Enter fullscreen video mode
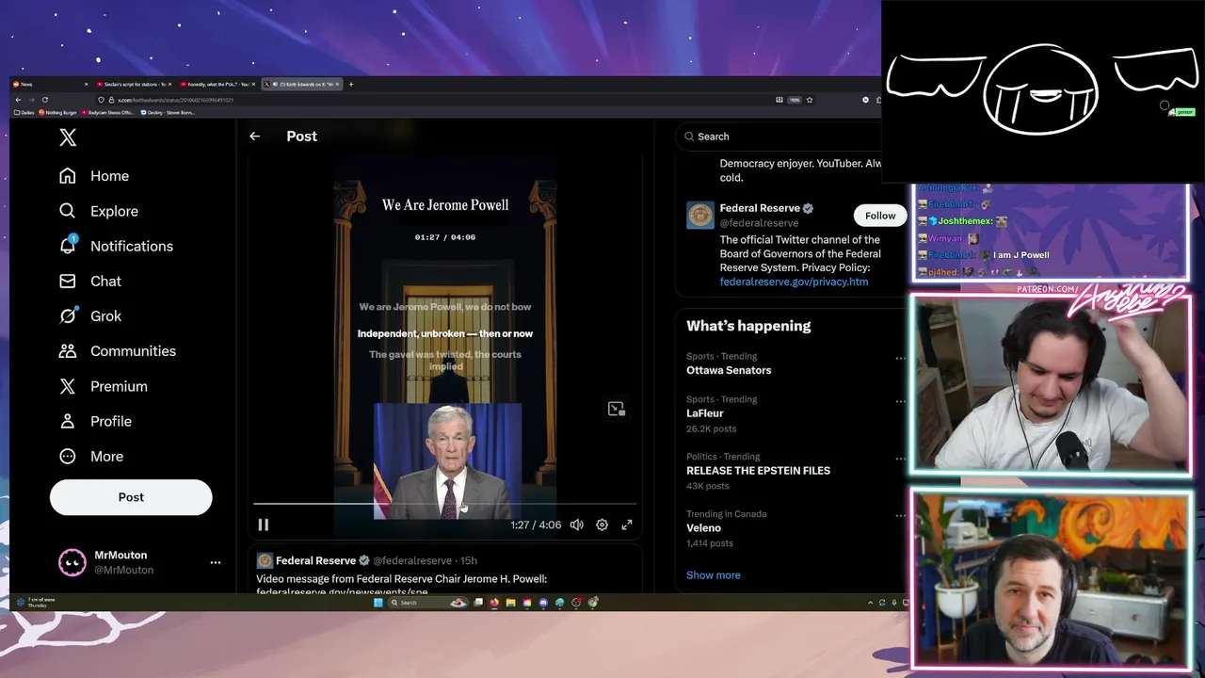Viewport: 1205px width, 678px height. click(x=627, y=525)
